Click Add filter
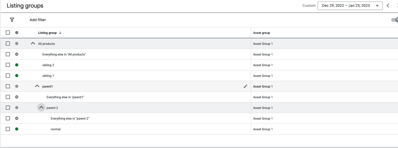 point(38,20)
